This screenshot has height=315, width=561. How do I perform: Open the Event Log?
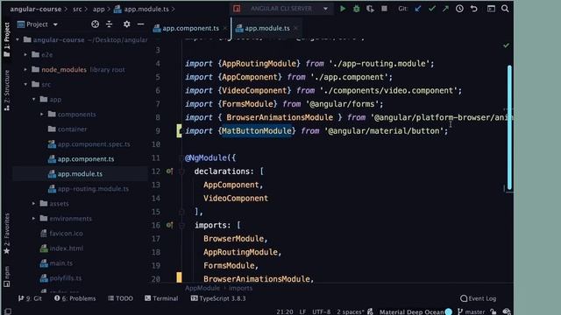pos(479,298)
